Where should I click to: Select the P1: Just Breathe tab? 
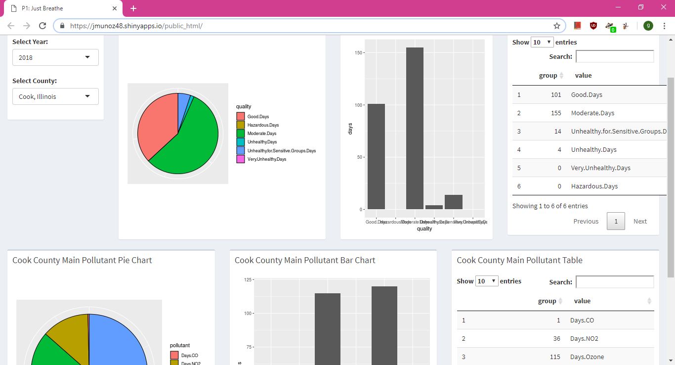[63, 8]
